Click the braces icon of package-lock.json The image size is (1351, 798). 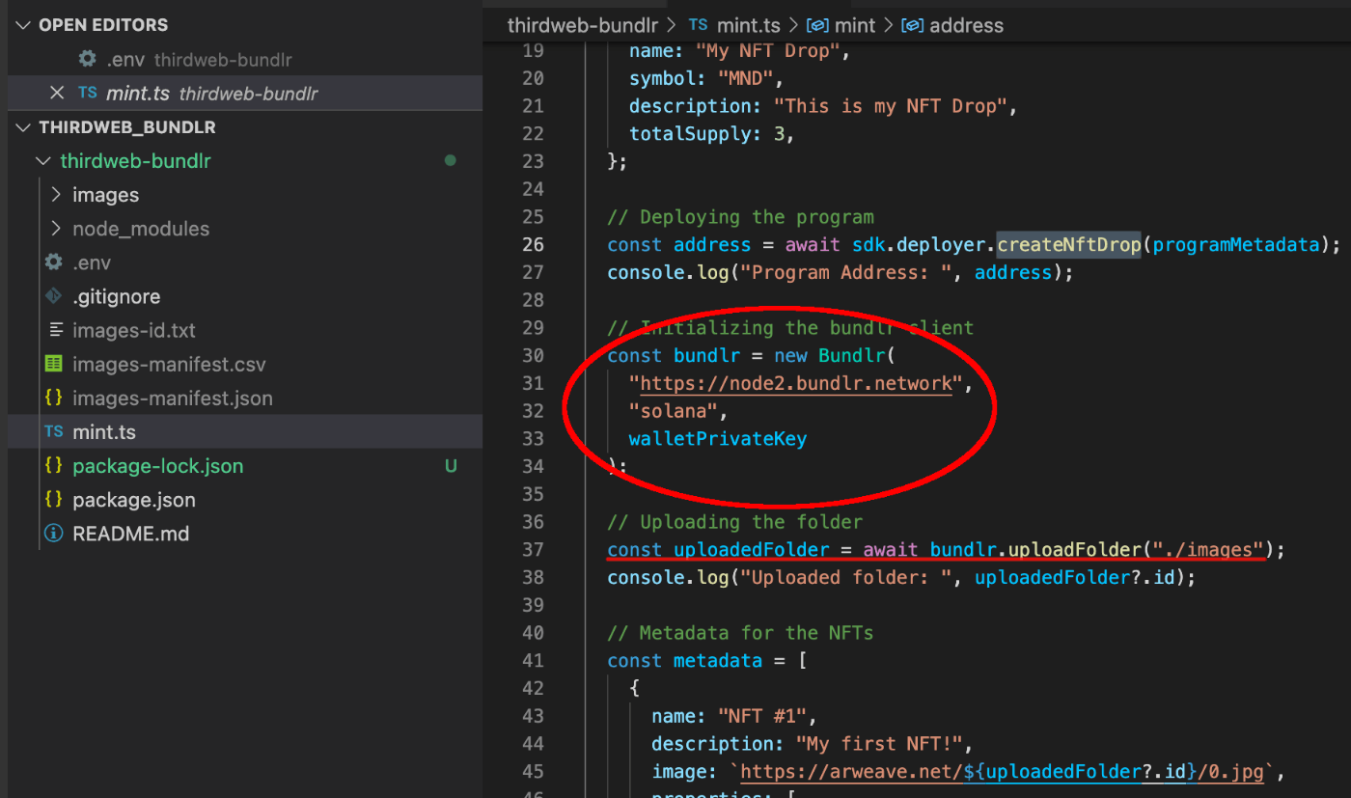(x=54, y=466)
